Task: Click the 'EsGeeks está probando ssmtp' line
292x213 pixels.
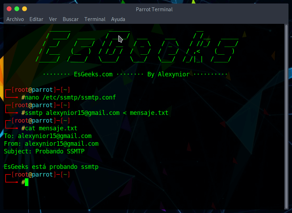Action: 51,167
